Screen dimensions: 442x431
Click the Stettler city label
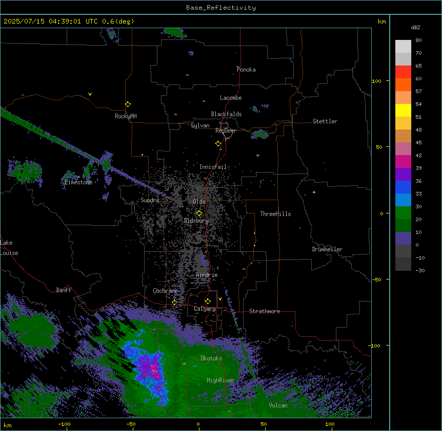tap(325, 121)
